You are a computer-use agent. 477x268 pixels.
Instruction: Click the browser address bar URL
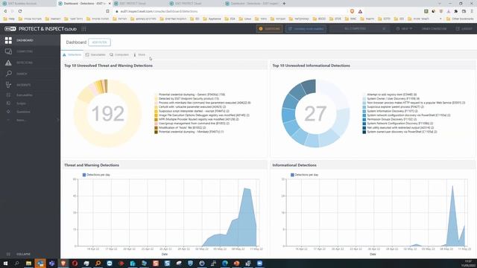[159, 11]
